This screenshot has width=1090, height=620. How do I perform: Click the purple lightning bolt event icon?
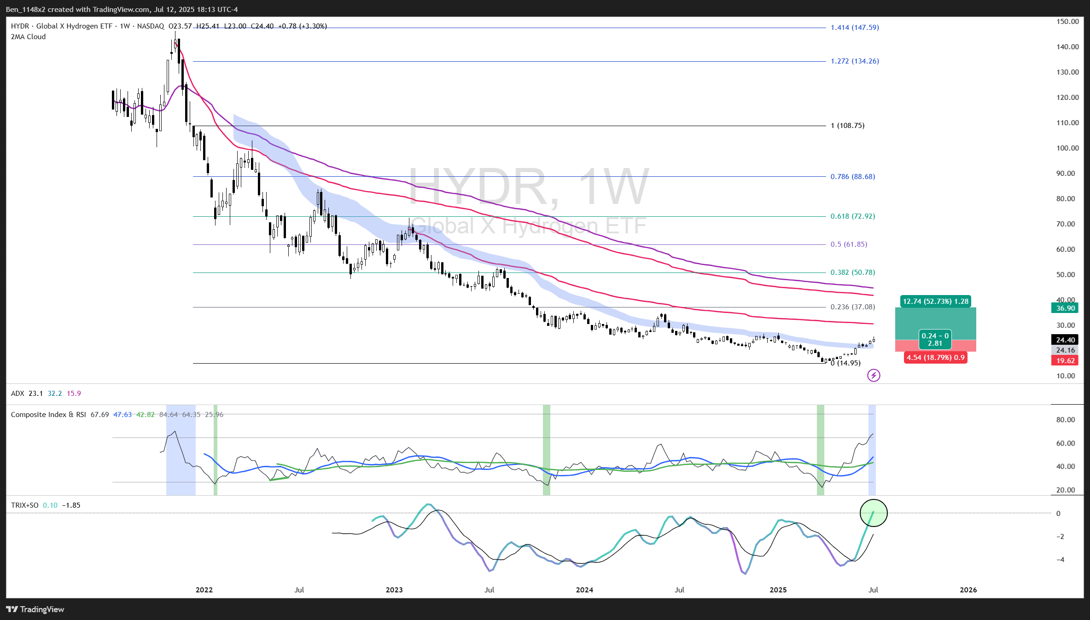pos(873,376)
